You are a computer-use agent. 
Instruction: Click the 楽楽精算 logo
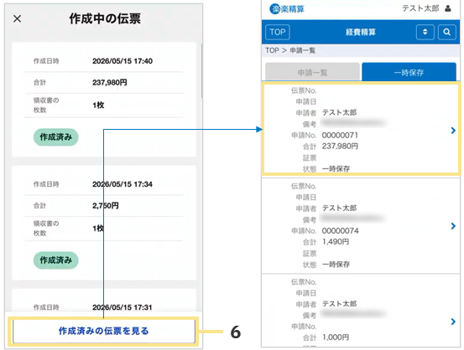click(287, 9)
